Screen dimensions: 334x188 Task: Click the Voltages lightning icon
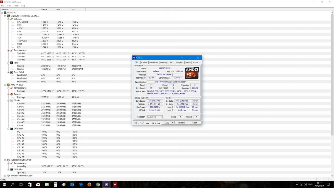pyautogui.click(x=11, y=19)
